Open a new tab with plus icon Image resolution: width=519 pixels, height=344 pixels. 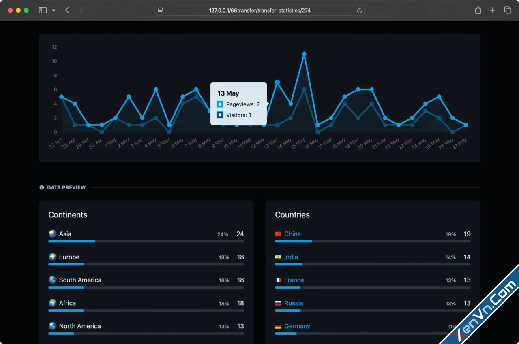tap(493, 10)
